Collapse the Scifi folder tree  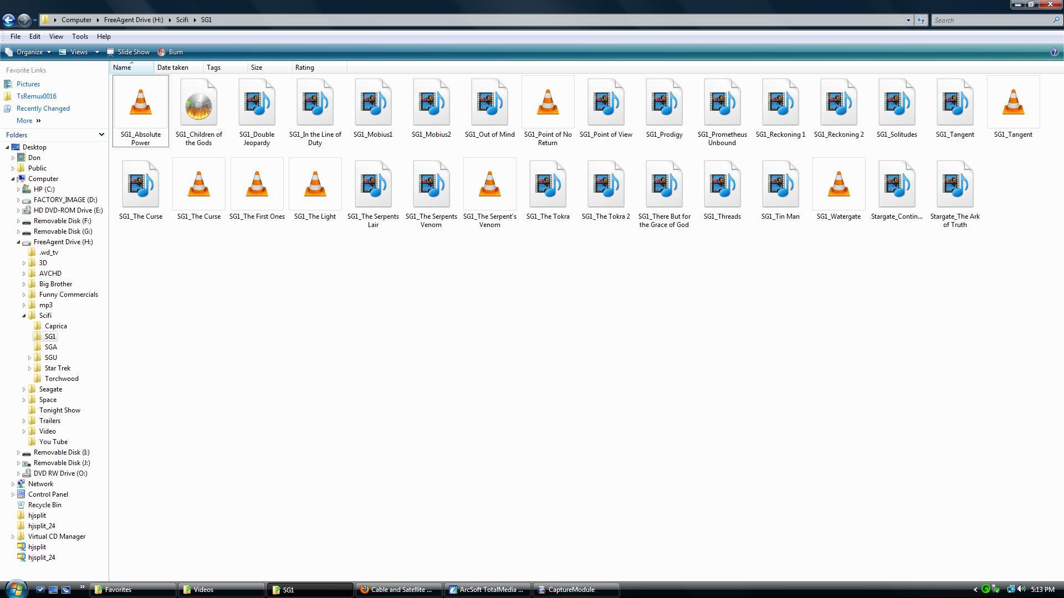24,316
